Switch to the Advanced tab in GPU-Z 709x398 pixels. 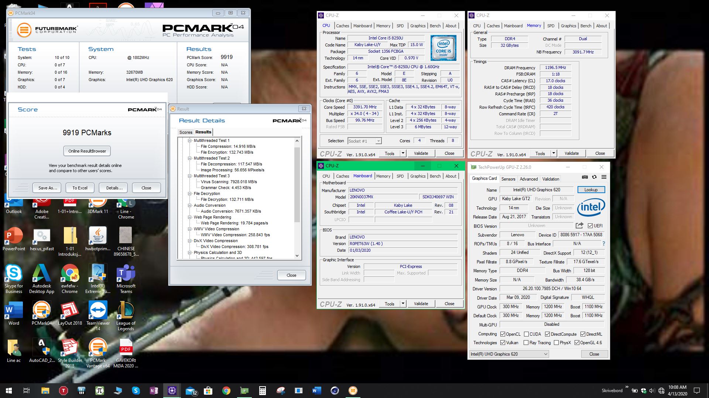point(529,179)
